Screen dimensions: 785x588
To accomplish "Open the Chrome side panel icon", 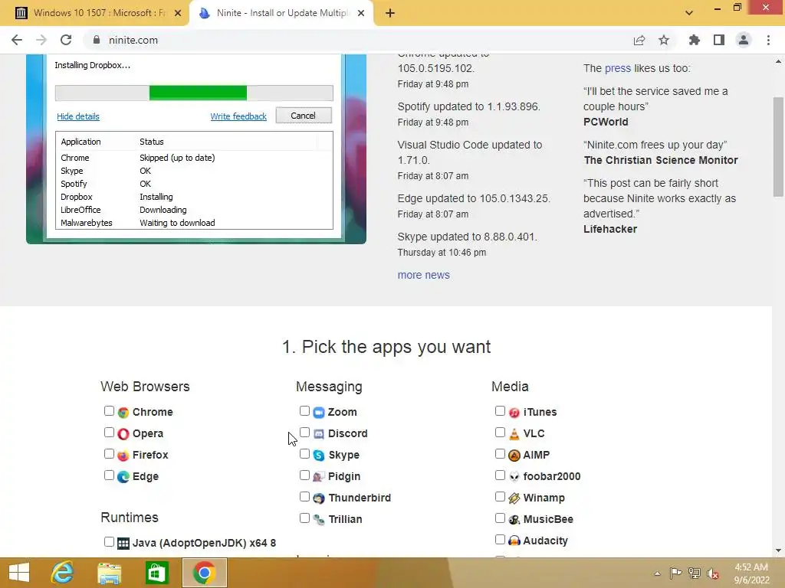I will click(719, 40).
